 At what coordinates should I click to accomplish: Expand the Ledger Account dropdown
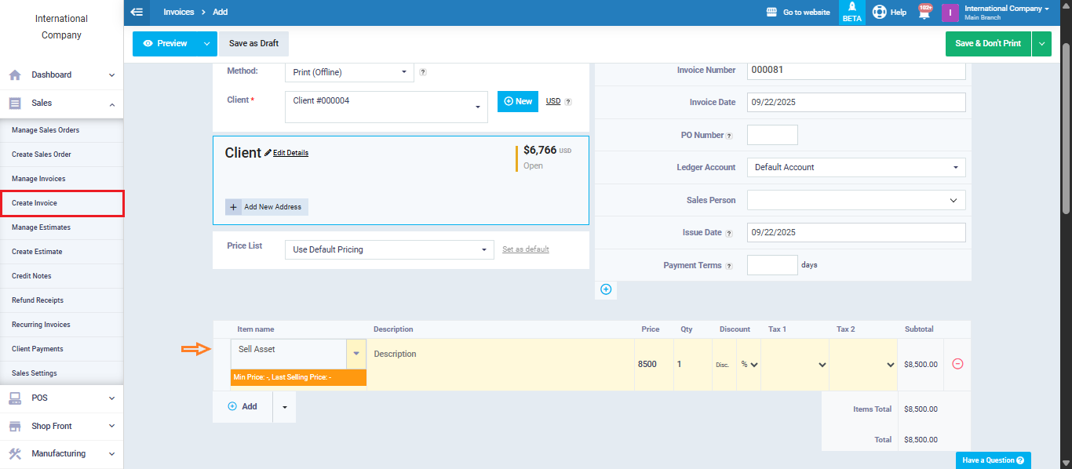[855, 167]
